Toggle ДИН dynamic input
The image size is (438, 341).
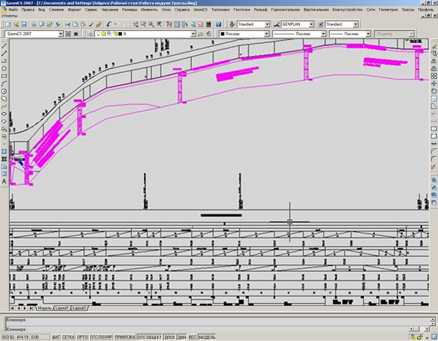pyautogui.click(x=182, y=337)
